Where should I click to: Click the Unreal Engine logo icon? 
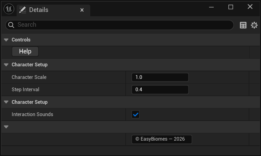click(x=9, y=9)
